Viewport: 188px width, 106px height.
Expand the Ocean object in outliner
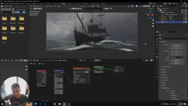pos(160,20)
